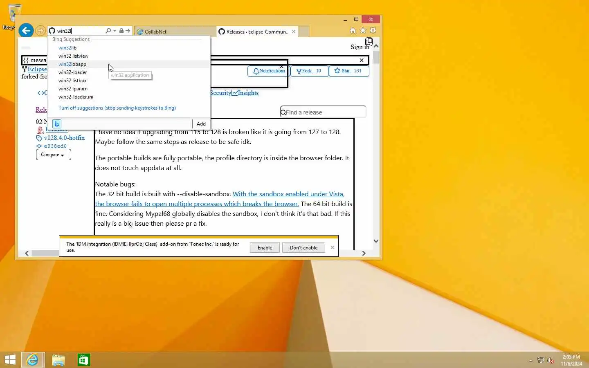Click the vertical scrollbar down arrow

click(x=376, y=241)
